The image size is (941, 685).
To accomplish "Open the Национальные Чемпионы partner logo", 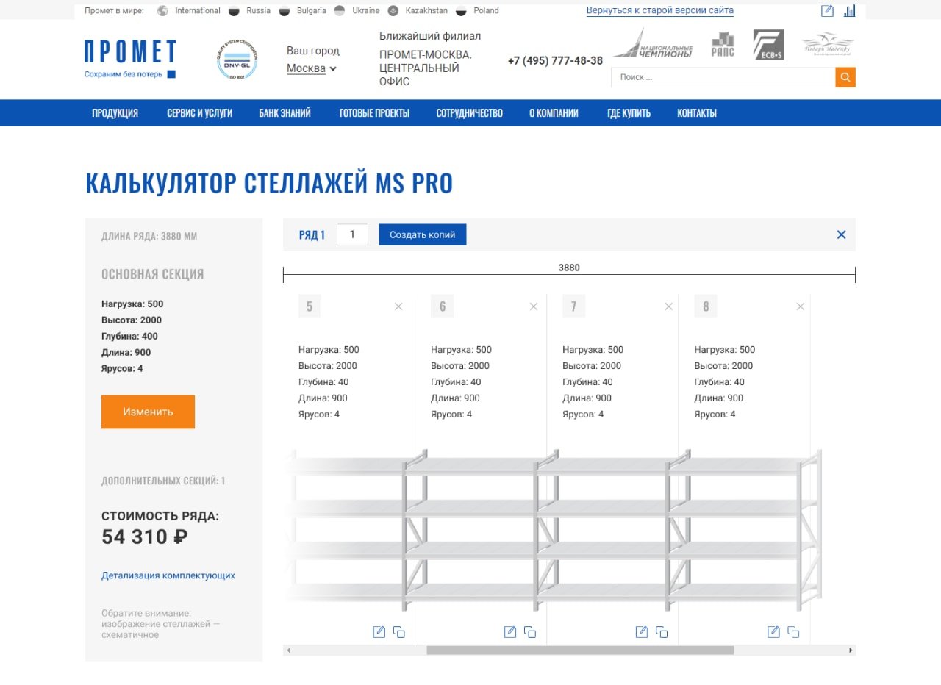I will [652, 44].
